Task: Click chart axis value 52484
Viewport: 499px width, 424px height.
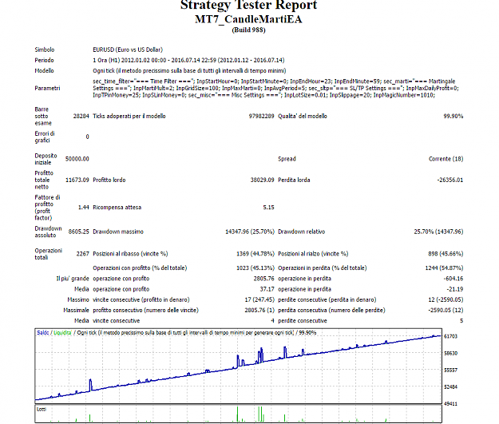Action: [450, 386]
